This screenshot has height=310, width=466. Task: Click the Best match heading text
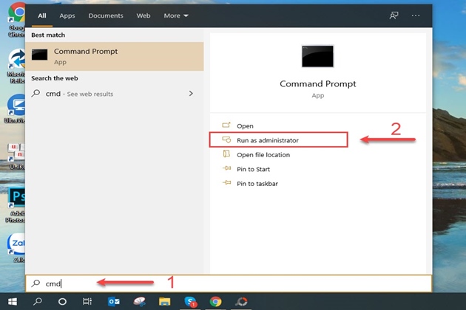point(48,35)
